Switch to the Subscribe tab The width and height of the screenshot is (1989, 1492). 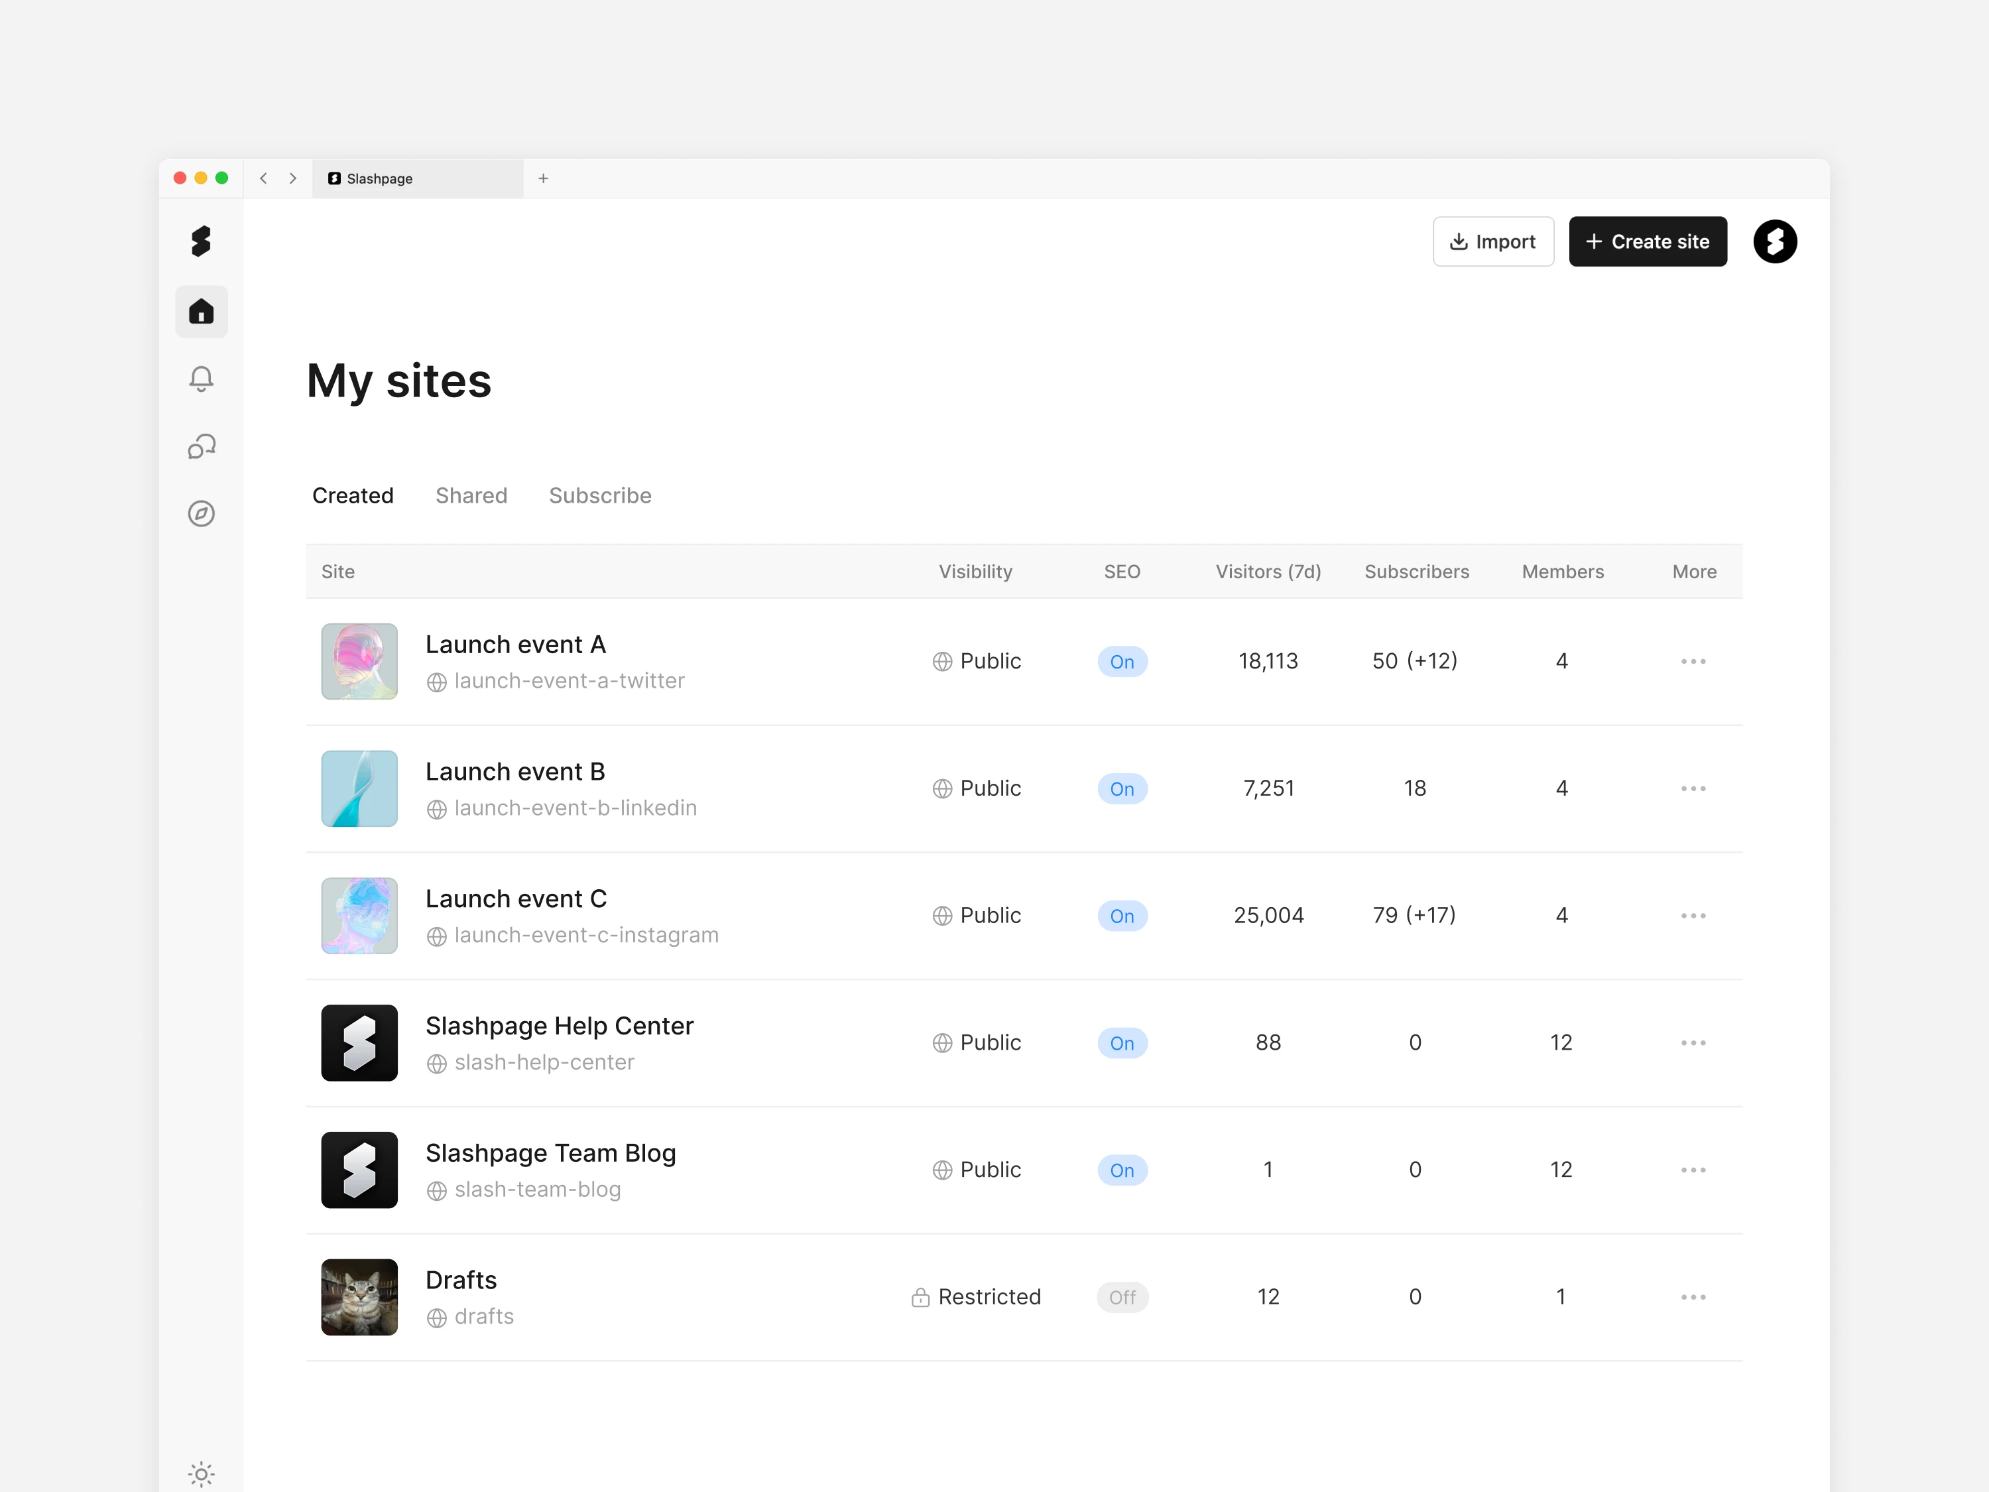pyautogui.click(x=600, y=495)
